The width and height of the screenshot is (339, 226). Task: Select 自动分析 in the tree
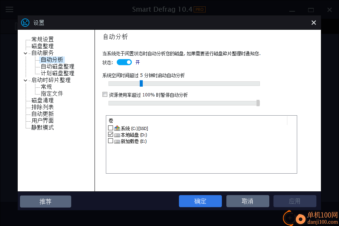click(x=52, y=60)
